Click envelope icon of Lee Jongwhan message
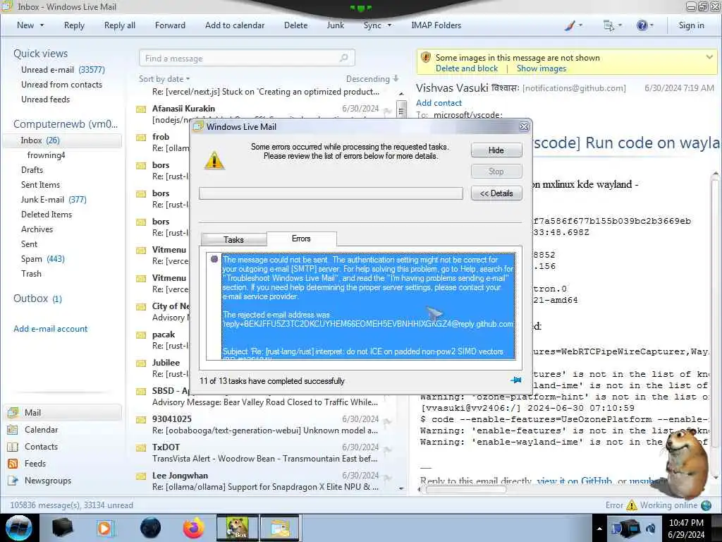 click(x=141, y=476)
